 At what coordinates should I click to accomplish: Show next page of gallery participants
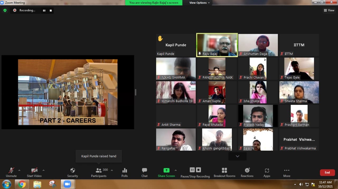pyautogui.click(x=237, y=156)
